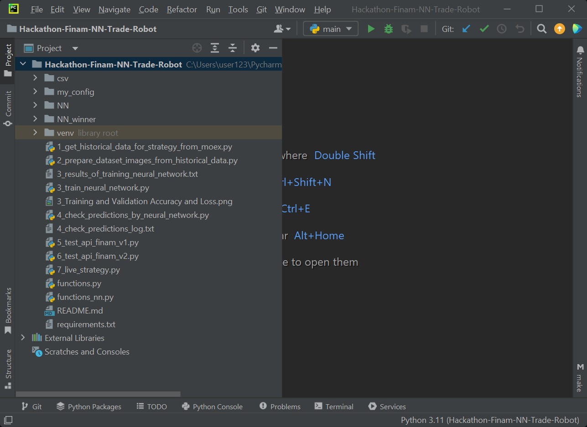Viewport: 587px width, 427px height.
Task: Toggle tool window bars icon in the status bar corner
Action: (x=8, y=420)
